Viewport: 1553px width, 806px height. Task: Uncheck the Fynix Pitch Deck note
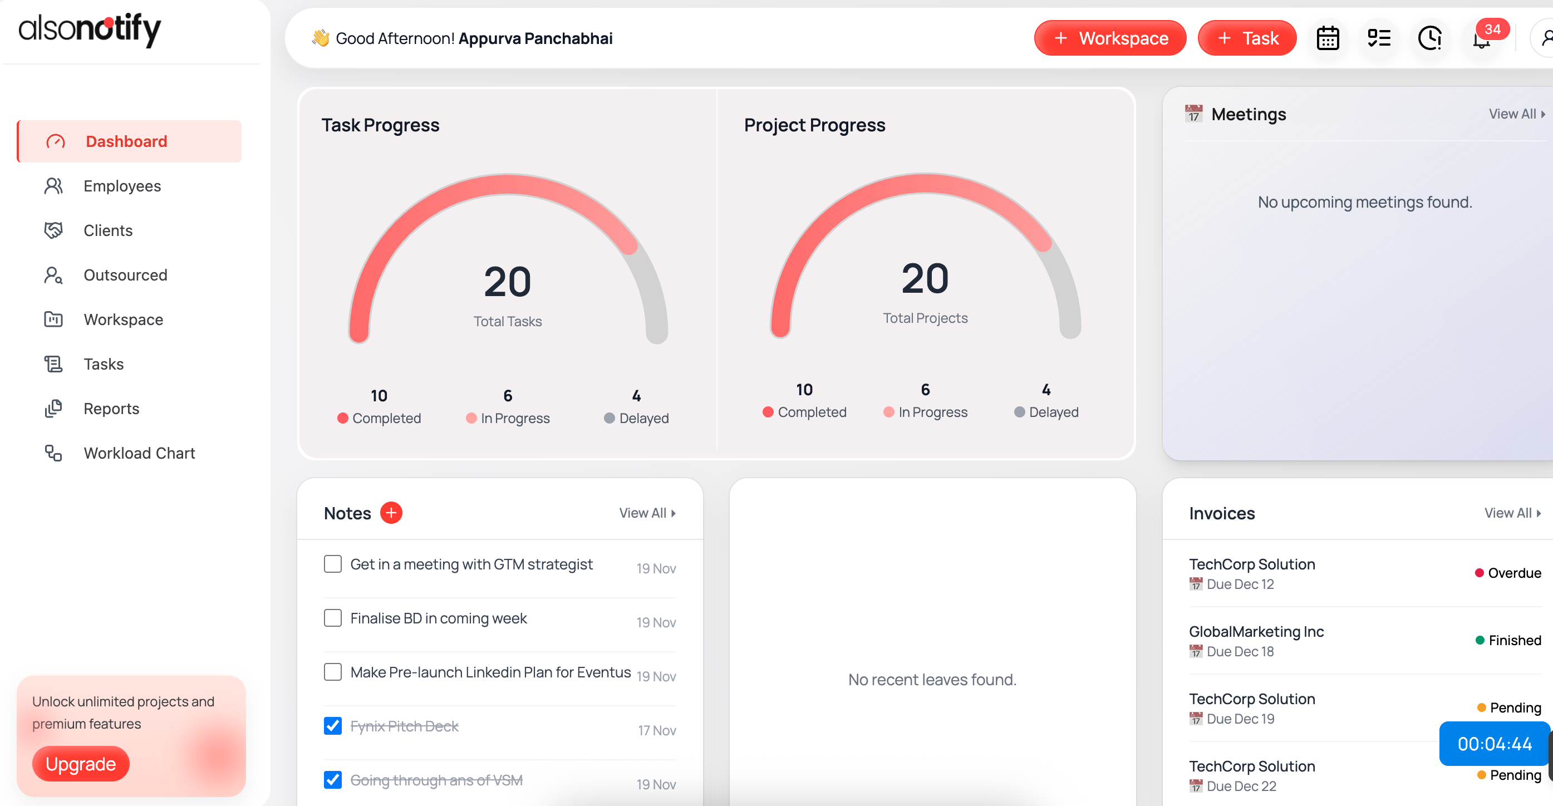coord(333,726)
